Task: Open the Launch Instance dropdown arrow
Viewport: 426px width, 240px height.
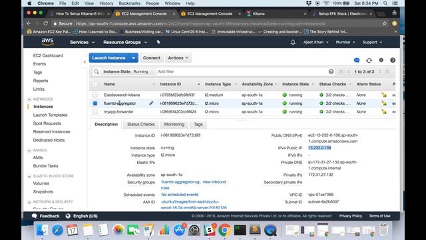Action: (133, 58)
